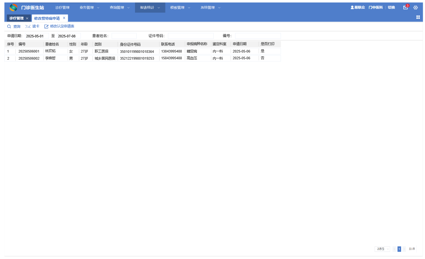
Task: Click the 城乡居民医保 category cell
Action: (x=105, y=58)
